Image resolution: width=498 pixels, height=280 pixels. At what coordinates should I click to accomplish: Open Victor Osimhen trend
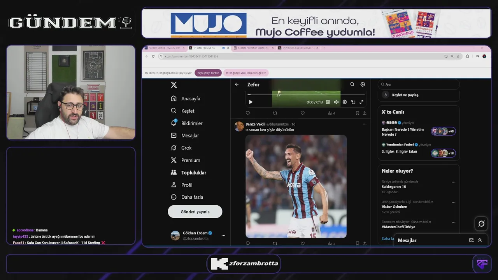click(x=394, y=207)
